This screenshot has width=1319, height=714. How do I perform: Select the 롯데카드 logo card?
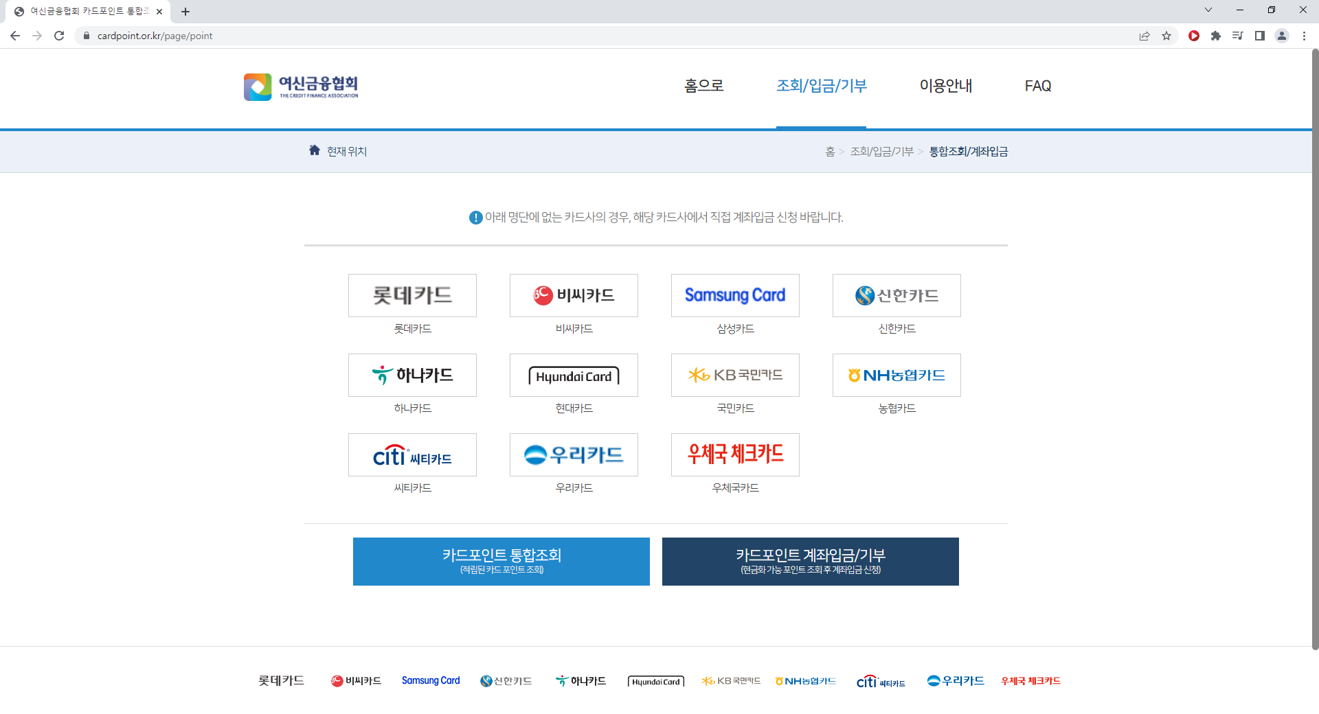[412, 295]
